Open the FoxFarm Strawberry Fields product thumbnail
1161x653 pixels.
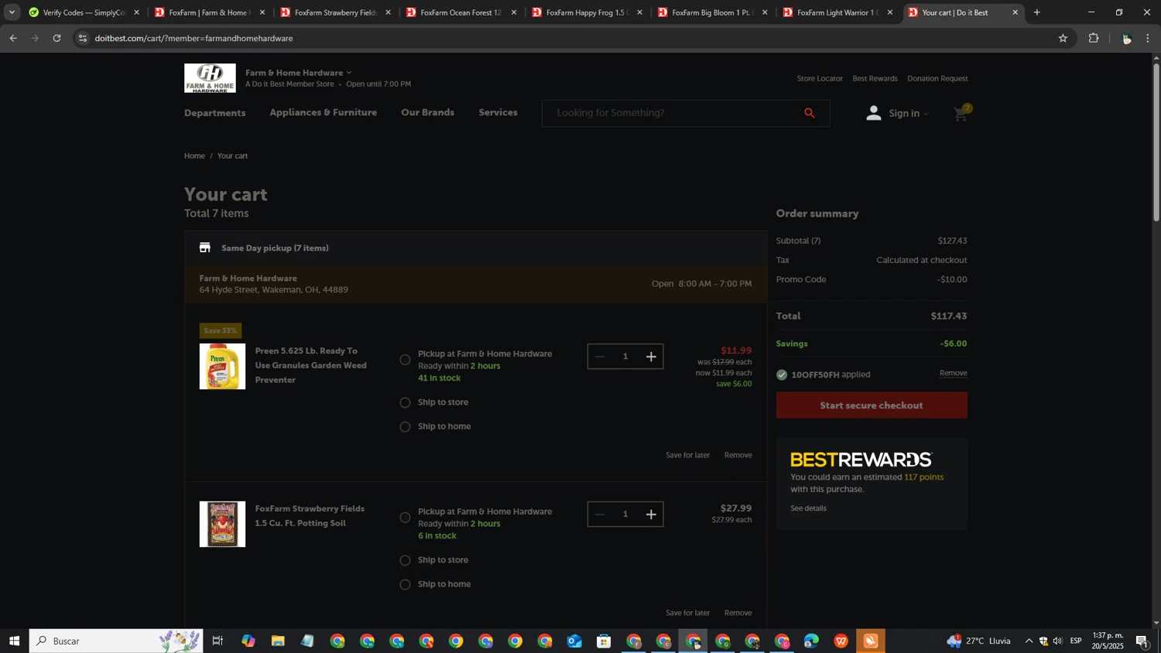[x=222, y=525]
